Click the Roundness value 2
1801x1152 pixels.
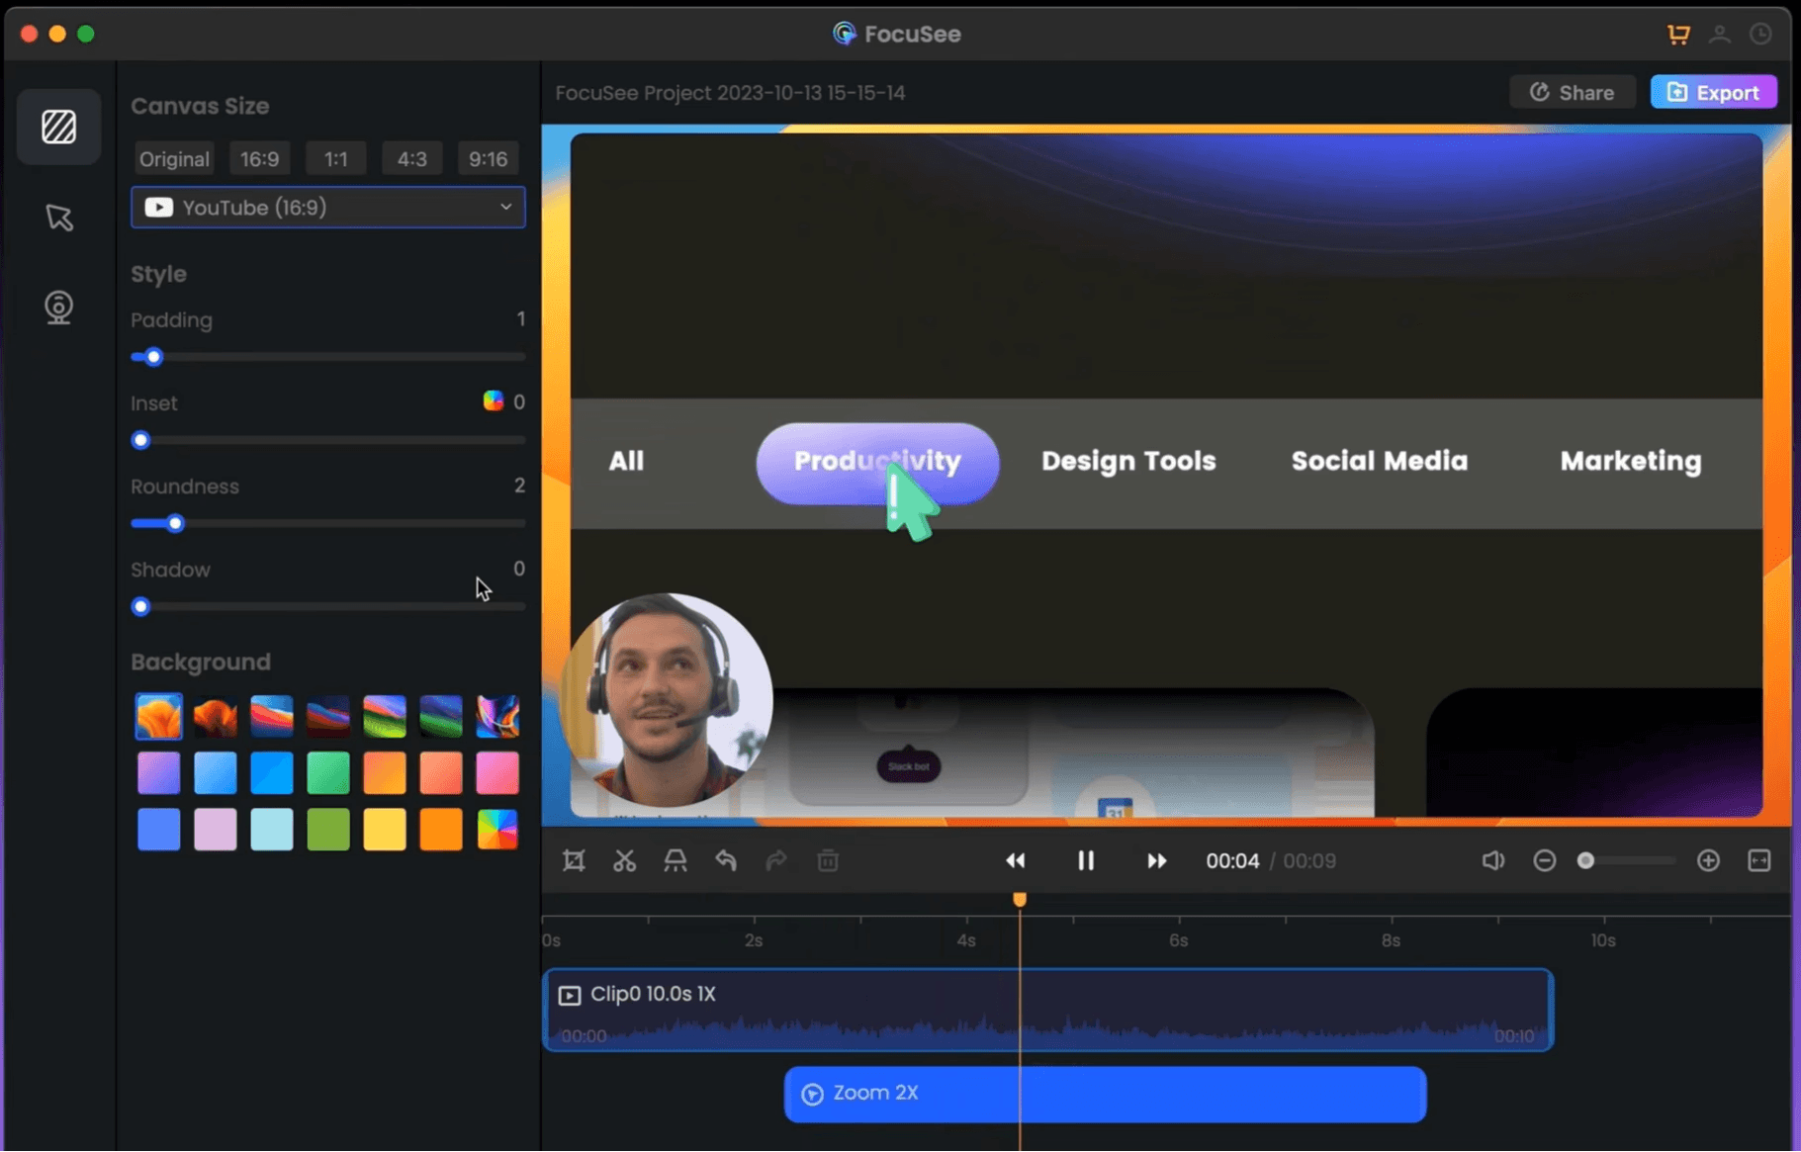click(x=519, y=486)
